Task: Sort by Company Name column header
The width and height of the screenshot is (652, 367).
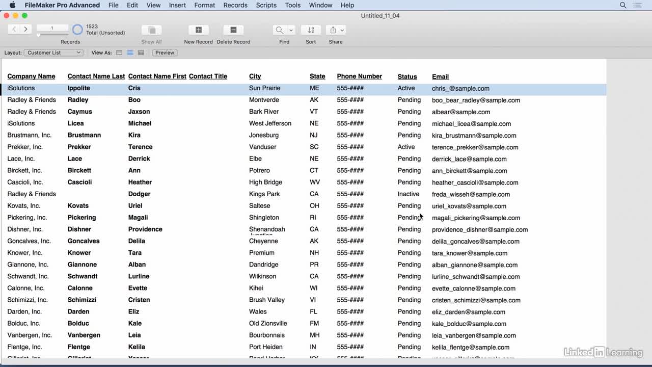Action: click(31, 76)
